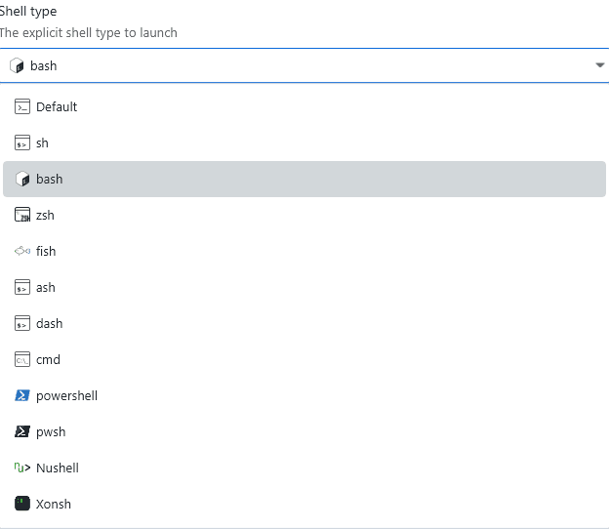Image resolution: width=609 pixels, height=529 pixels.
Task: Select the dash option
Action: [49, 323]
